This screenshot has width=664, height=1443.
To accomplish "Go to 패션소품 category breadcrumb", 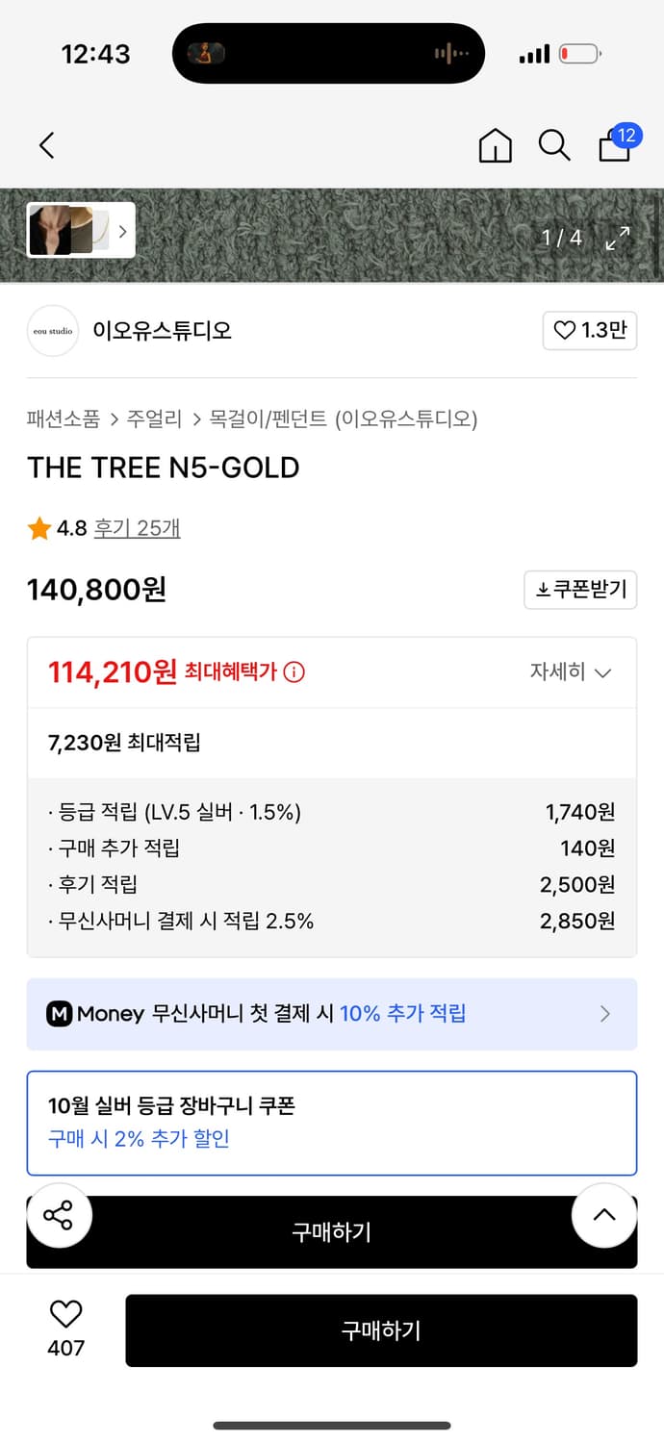I will pyautogui.click(x=64, y=418).
